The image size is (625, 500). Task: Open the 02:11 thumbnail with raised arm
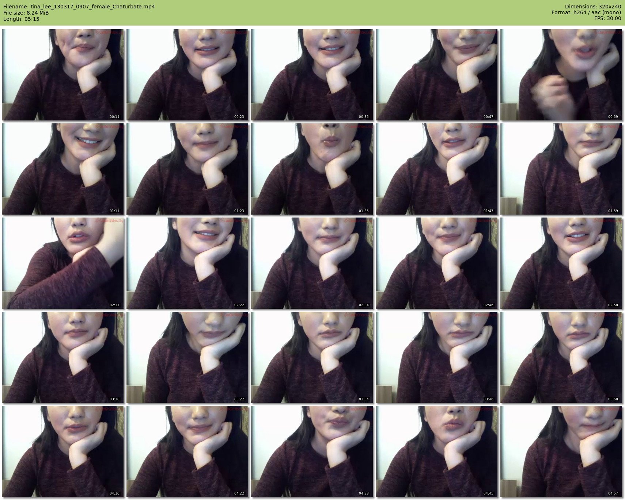(x=63, y=263)
